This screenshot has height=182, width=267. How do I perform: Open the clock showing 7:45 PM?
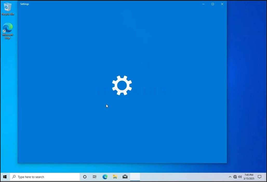pyautogui.click(x=249, y=177)
